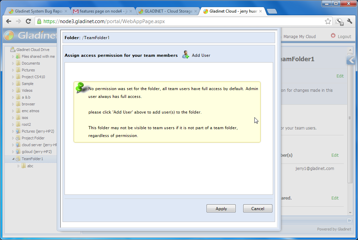
Task: Click Edit link beside member(s)
Action: pyautogui.click(x=335, y=155)
